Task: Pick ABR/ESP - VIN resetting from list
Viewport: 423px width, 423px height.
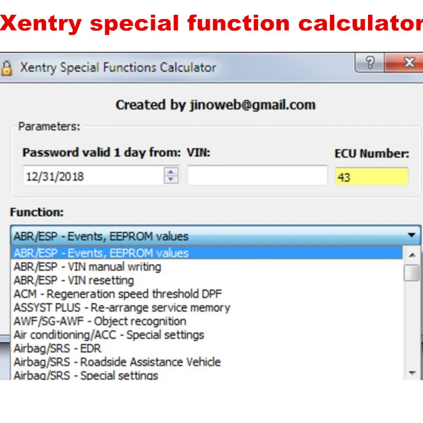Action: [x=207, y=281]
